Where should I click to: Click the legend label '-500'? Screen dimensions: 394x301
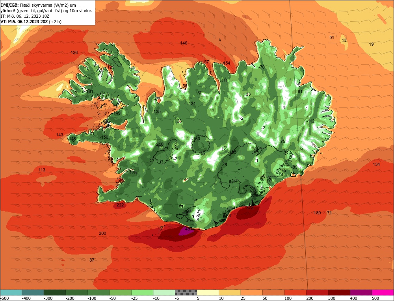(5, 298)
